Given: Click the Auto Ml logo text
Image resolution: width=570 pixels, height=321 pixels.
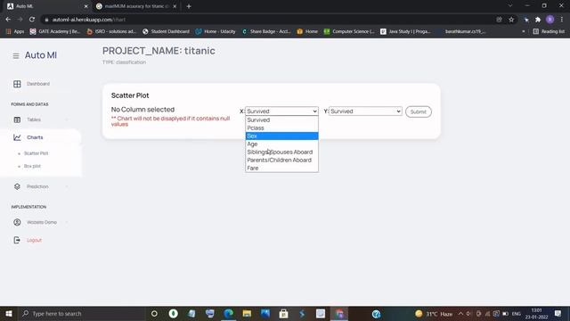Looking at the screenshot, I should pos(41,55).
